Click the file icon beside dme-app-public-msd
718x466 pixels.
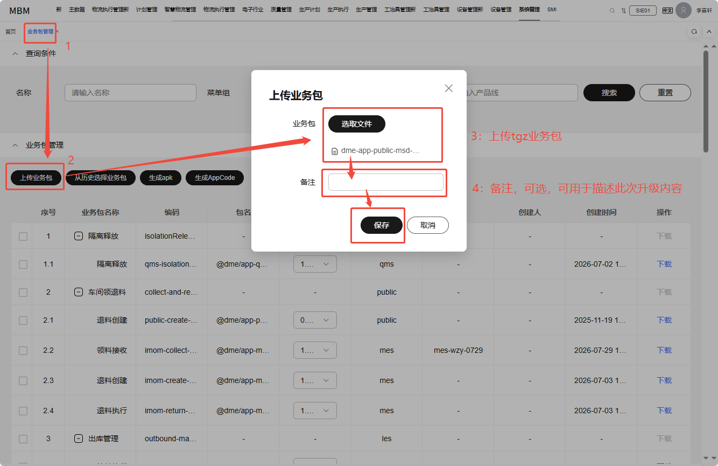tap(335, 151)
